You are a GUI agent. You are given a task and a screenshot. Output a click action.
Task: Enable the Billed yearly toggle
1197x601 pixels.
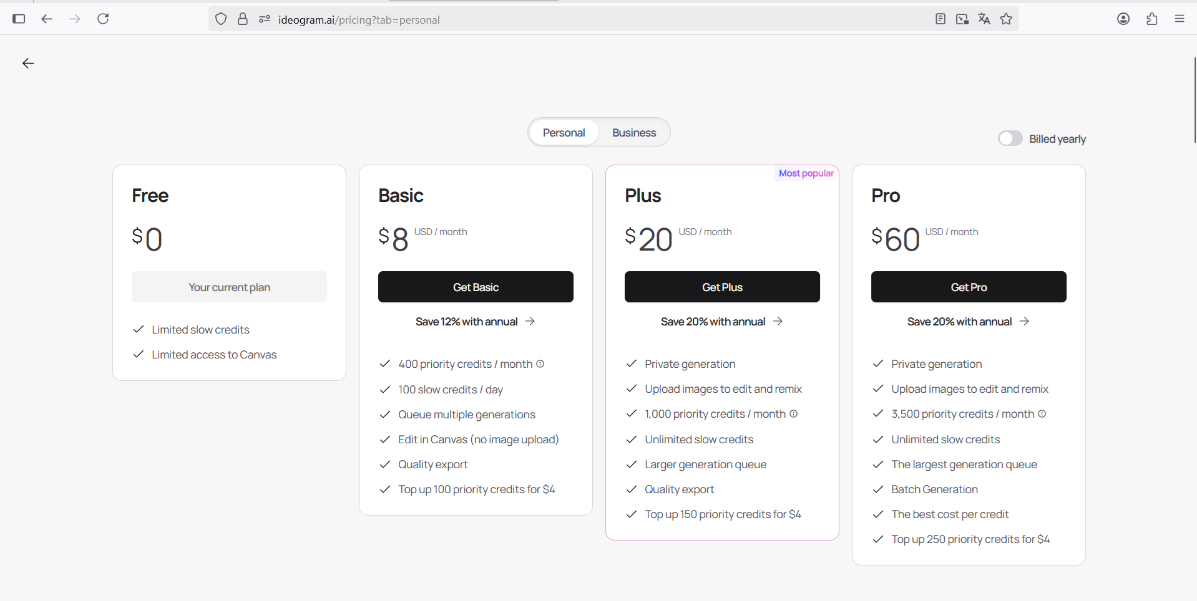coord(1010,138)
